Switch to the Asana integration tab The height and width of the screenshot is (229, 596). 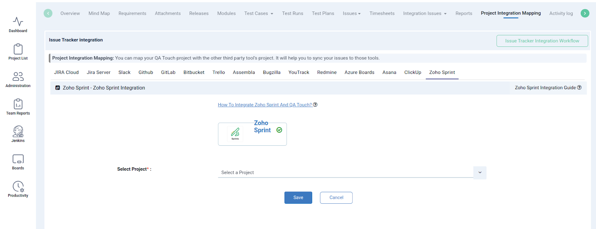(x=389, y=72)
